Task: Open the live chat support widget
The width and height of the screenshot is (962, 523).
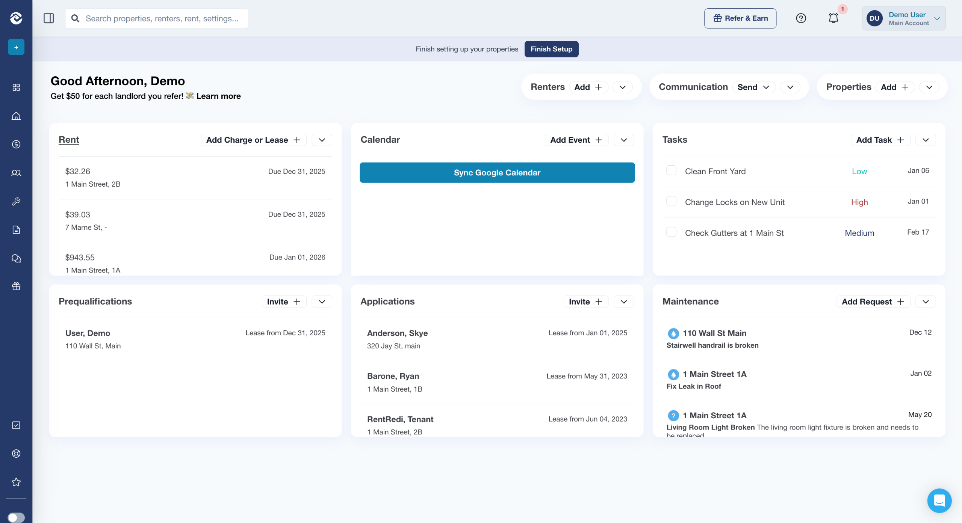Action: 939,500
